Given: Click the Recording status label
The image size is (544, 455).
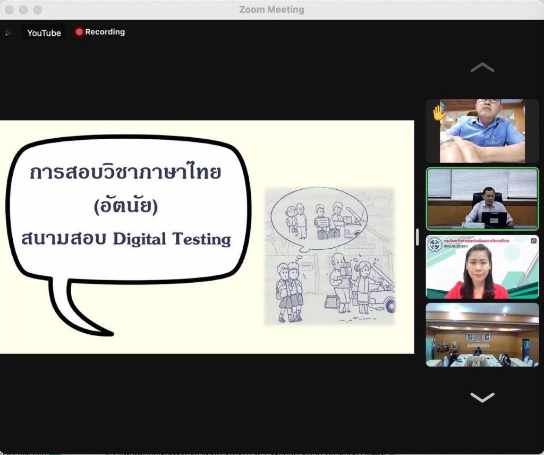Looking at the screenshot, I should click(105, 32).
